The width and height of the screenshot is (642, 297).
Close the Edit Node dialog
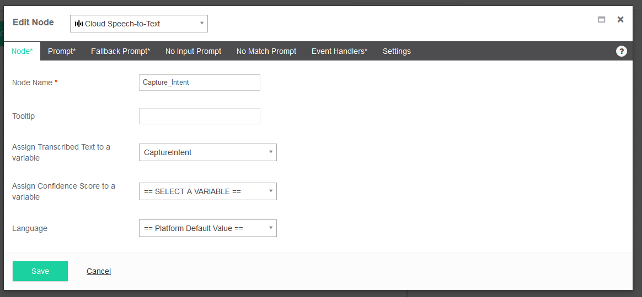pos(620,19)
